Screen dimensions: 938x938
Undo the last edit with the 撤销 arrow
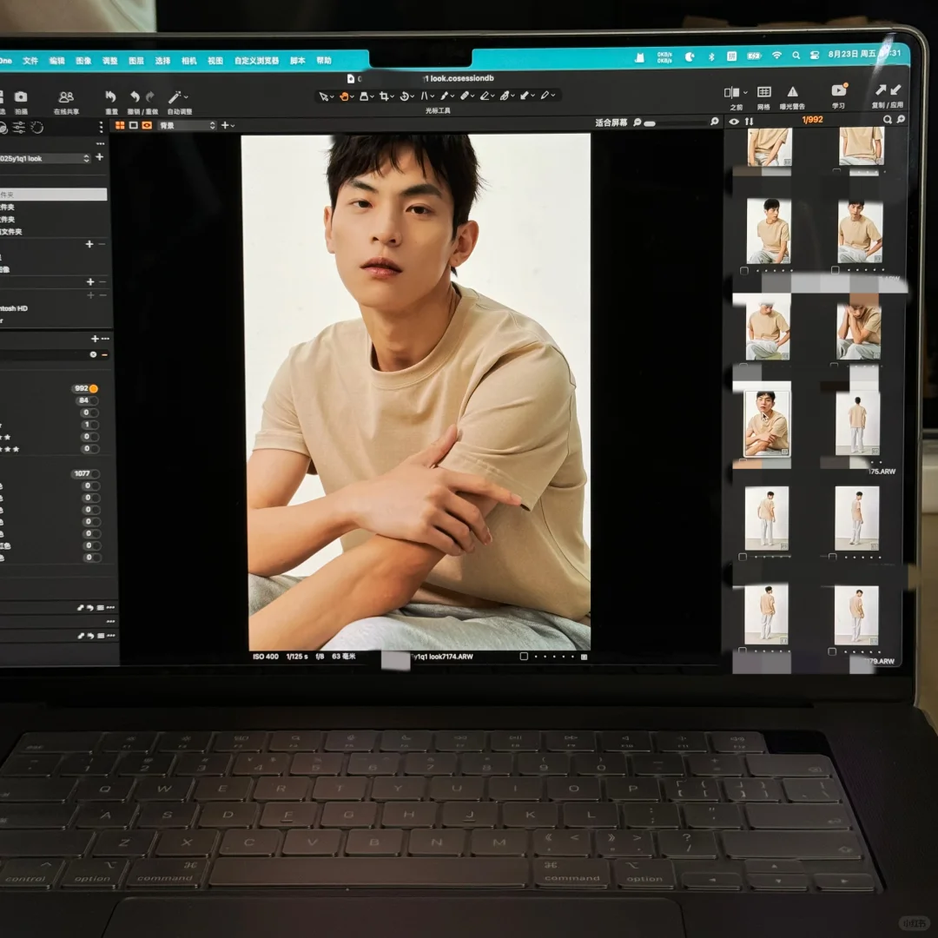tap(135, 96)
